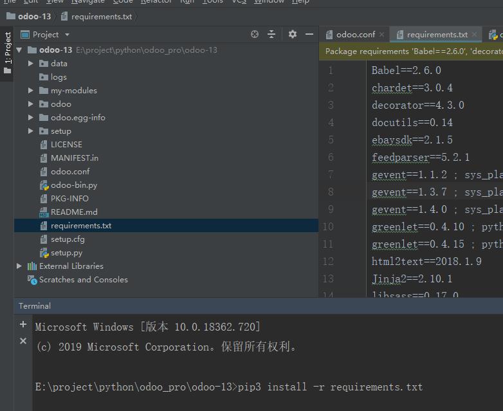Click the chardet==3.0.4 line
The image size is (503, 411).
[412, 87]
